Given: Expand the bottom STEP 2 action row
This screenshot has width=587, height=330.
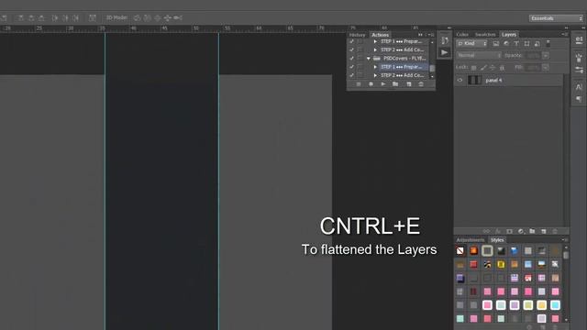Looking at the screenshot, I should point(375,75).
